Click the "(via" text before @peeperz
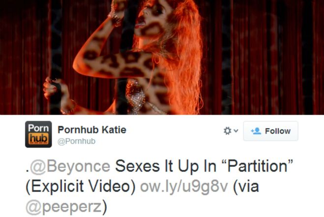The height and width of the screenshot is (217, 324). [246, 187]
